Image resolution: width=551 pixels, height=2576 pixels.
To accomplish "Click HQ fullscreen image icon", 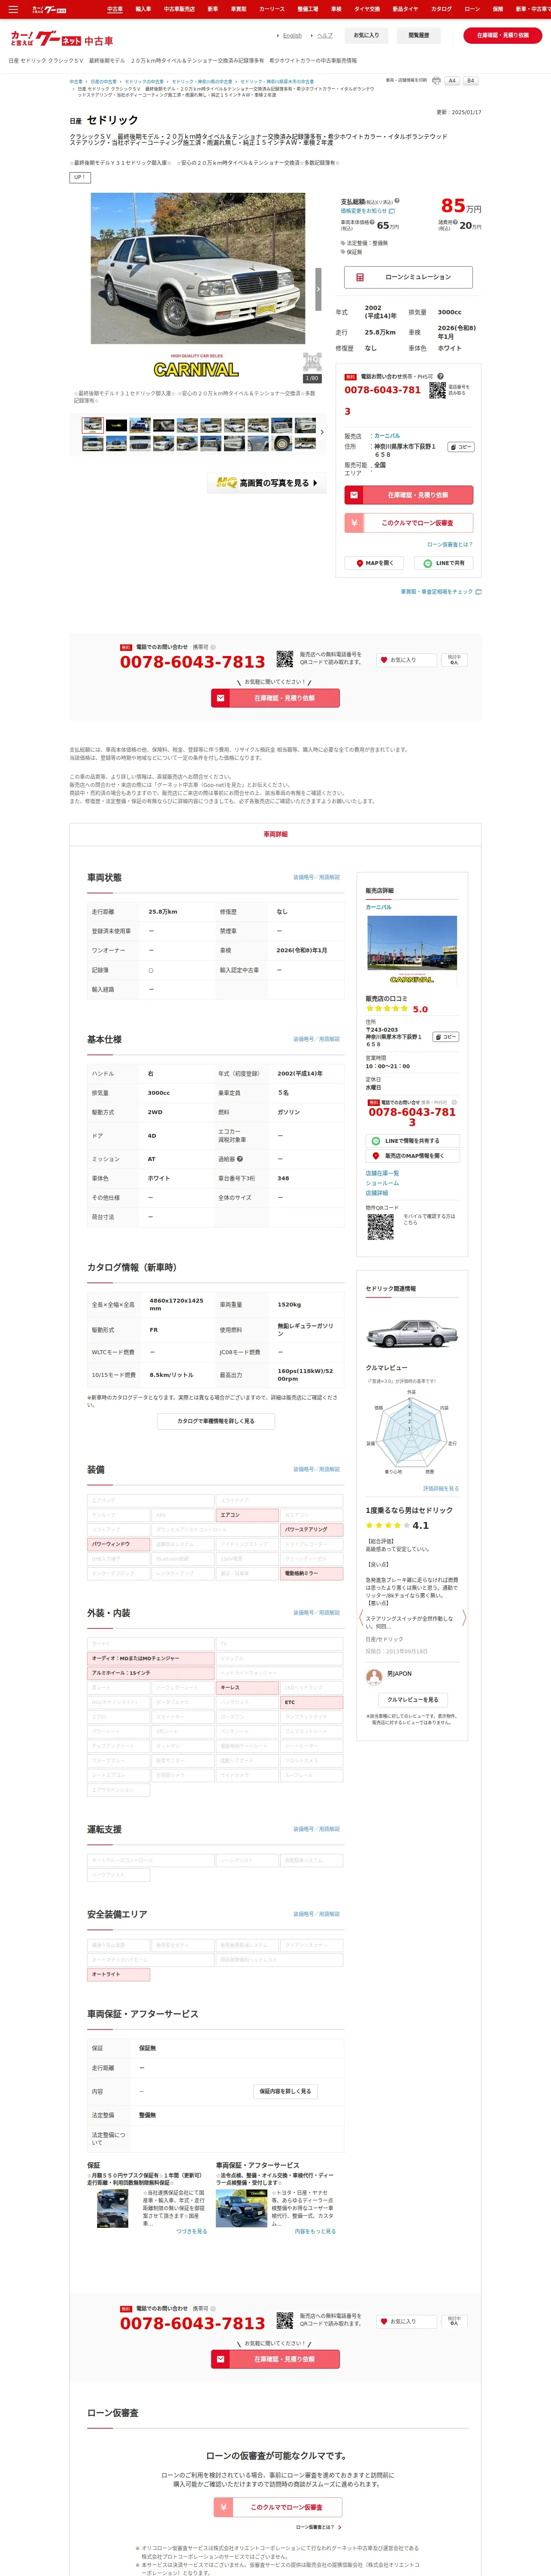I will coord(312,362).
